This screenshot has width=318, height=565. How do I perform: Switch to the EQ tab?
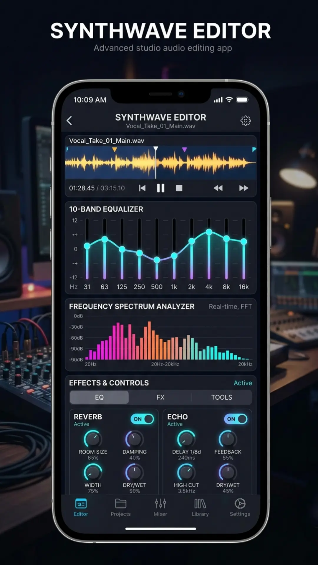click(x=99, y=397)
